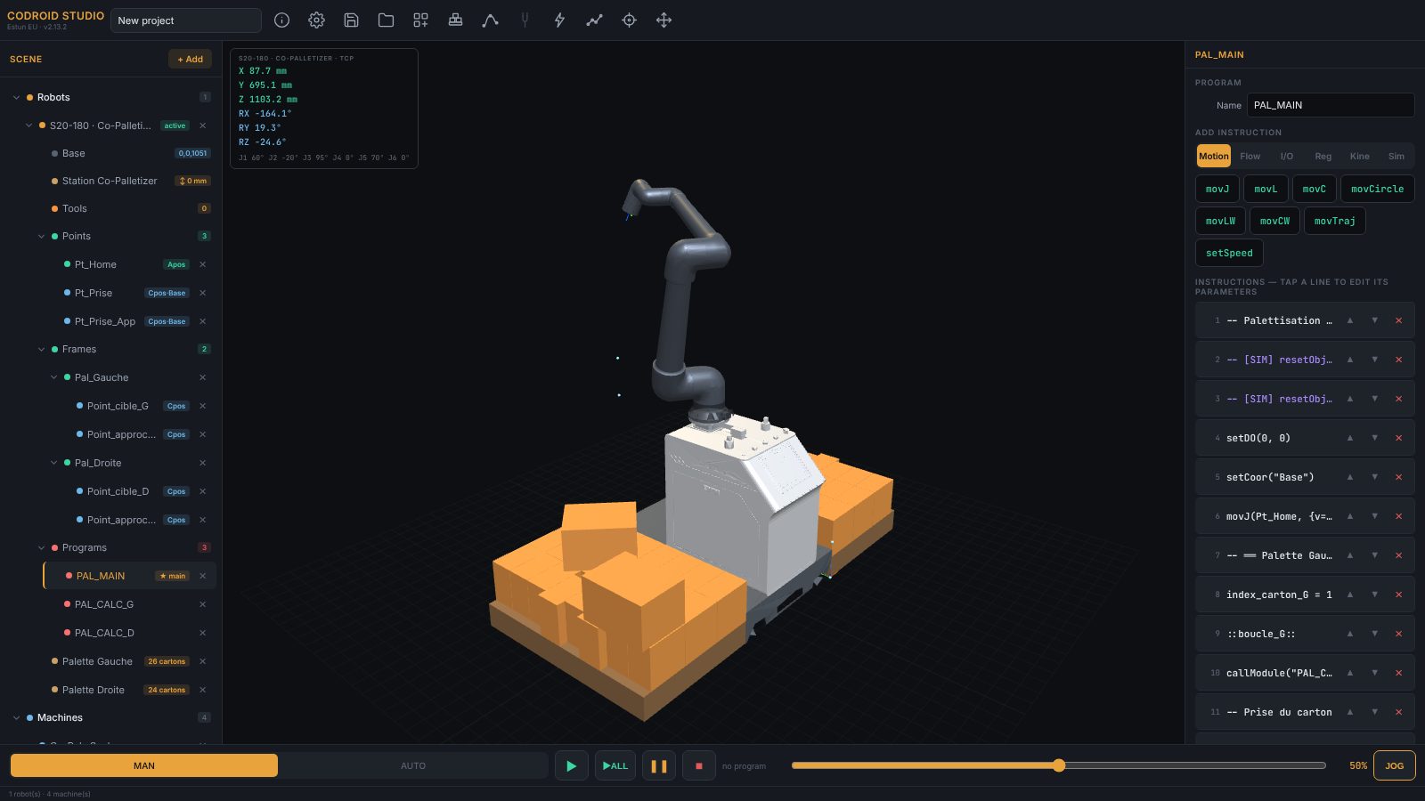Move setCoor("Base") instruction up

(1350, 477)
